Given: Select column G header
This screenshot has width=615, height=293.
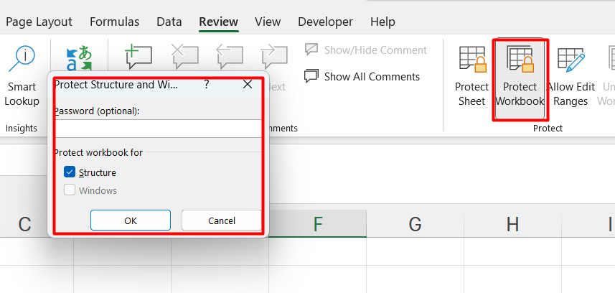Looking at the screenshot, I should point(415,224).
